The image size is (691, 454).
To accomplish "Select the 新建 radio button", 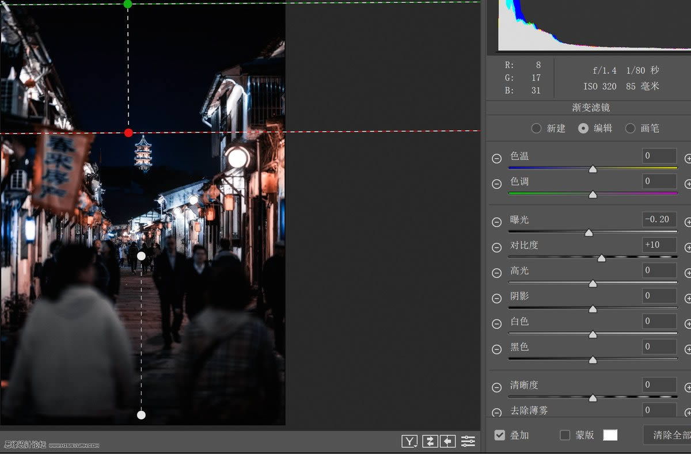I will click(537, 128).
